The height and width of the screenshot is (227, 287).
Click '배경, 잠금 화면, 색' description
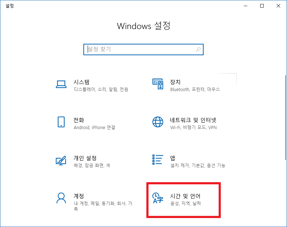pyautogui.click(x=92, y=165)
